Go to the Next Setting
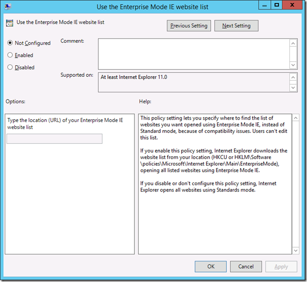The height and width of the screenshot is (282, 307). click(x=236, y=26)
